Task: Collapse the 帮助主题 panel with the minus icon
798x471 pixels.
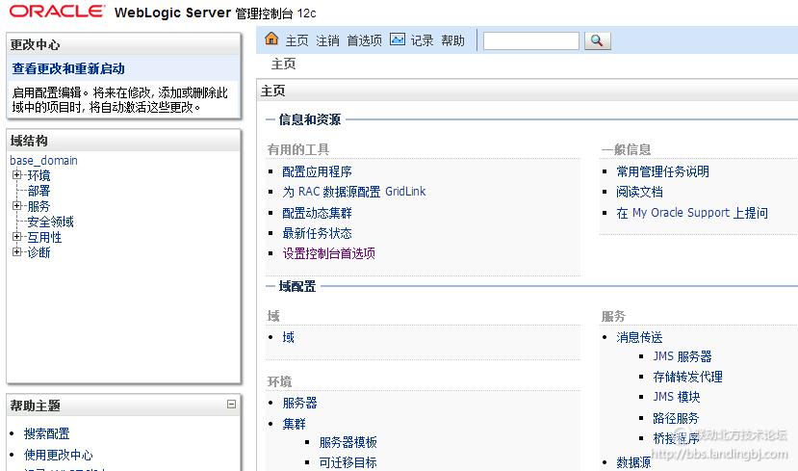Action: [x=232, y=405]
